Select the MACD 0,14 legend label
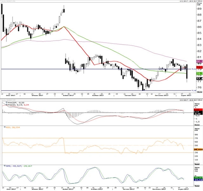This screenshot has height=191, width=203. 15,105
